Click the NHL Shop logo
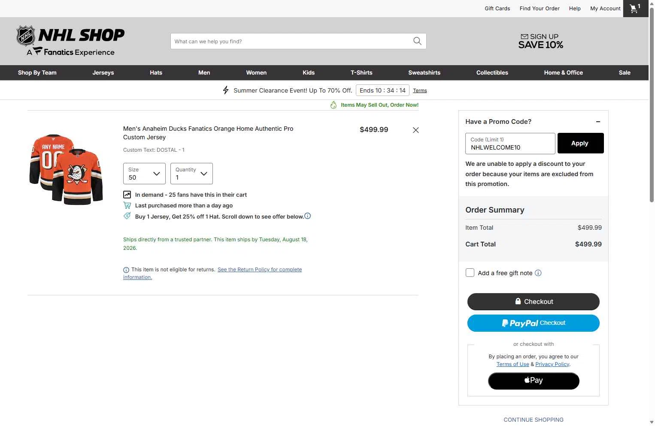Screen dimensions: 655x426 click(71, 41)
